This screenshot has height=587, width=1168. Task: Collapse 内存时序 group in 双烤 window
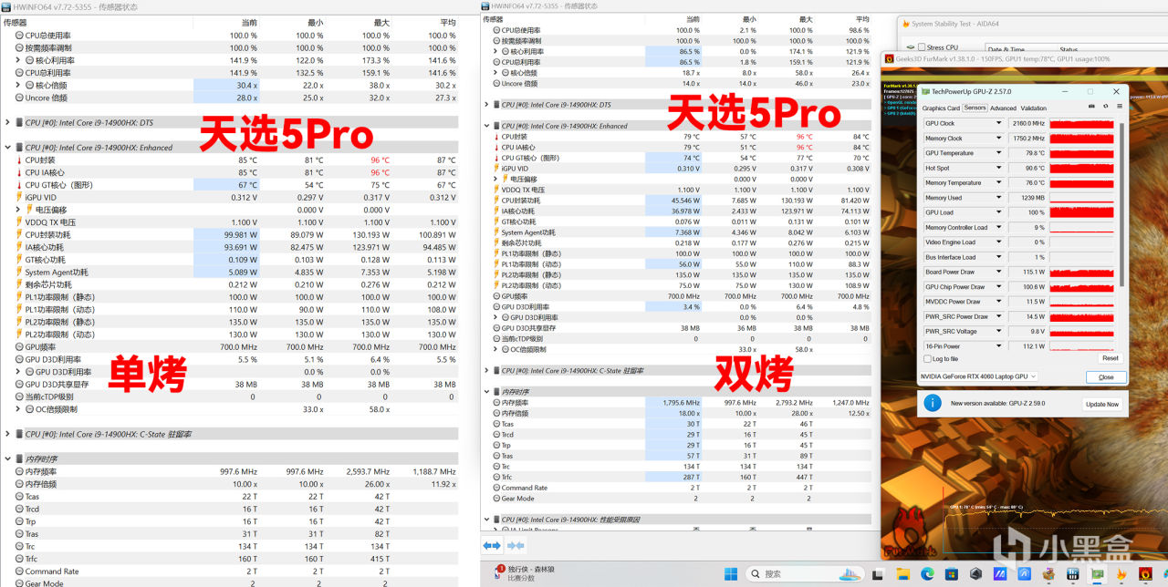click(x=485, y=392)
